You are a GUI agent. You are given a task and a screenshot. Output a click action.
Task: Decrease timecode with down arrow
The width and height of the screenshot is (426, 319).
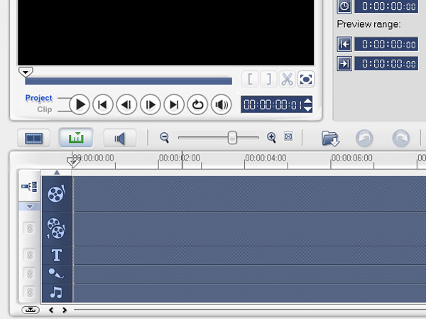(x=308, y=109)
